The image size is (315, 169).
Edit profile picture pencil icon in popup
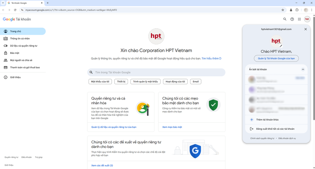[x=281, y=46]
